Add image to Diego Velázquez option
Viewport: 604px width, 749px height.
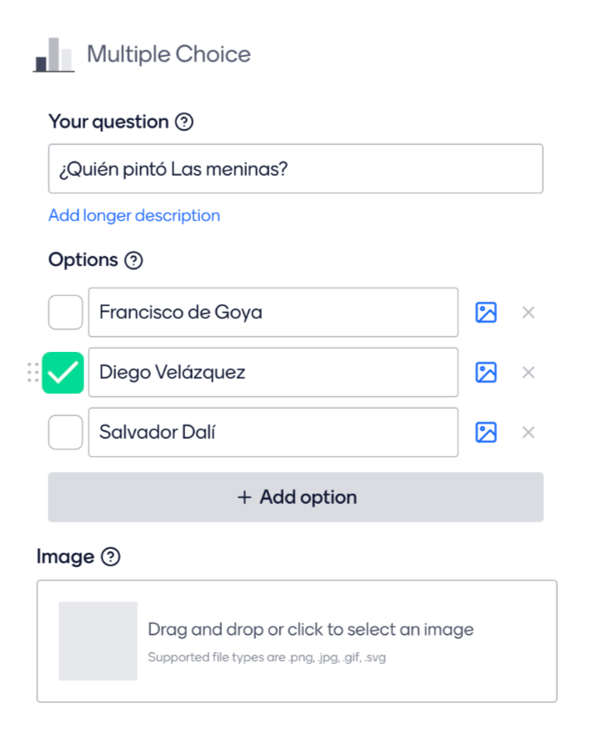[486, 372]
